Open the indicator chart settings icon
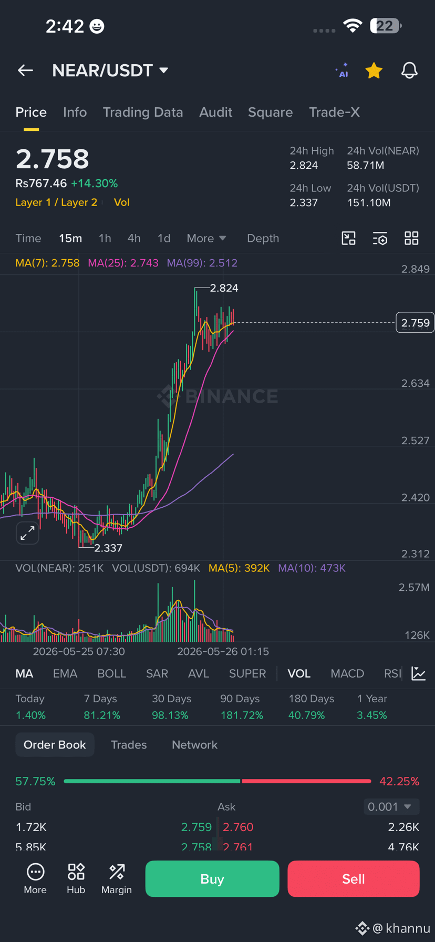 (419, 673)
